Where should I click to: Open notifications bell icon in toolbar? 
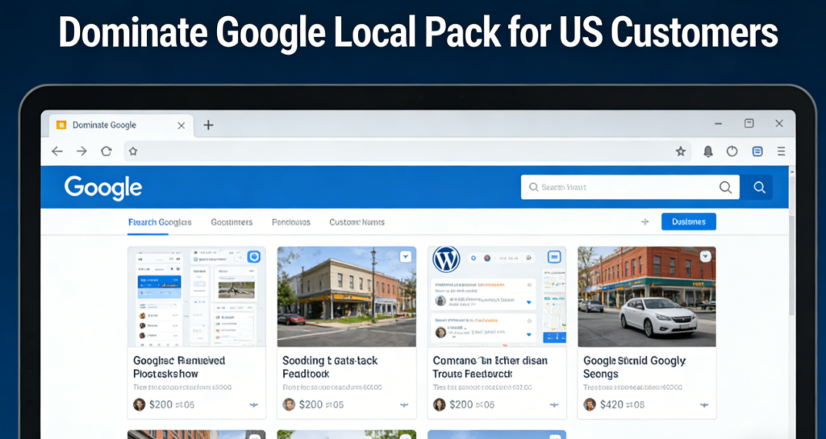[708, 151]
